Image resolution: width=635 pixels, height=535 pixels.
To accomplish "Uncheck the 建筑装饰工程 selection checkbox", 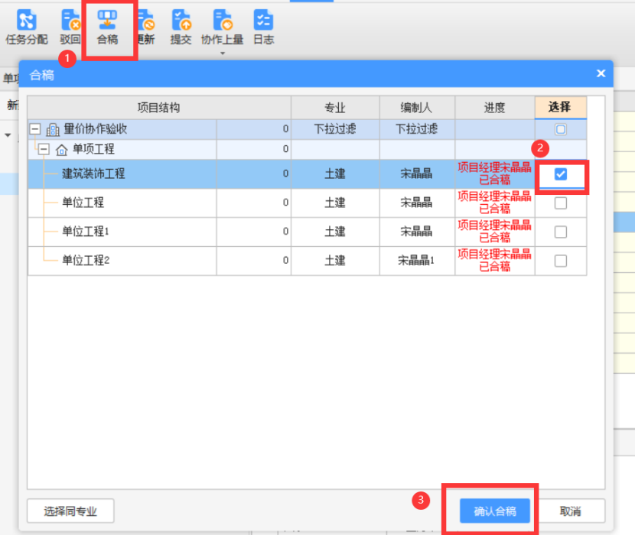I will [561, 174].
